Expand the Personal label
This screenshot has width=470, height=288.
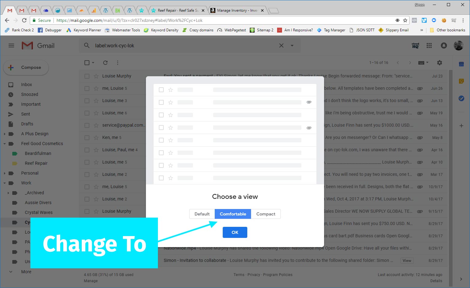click(5, 173)
